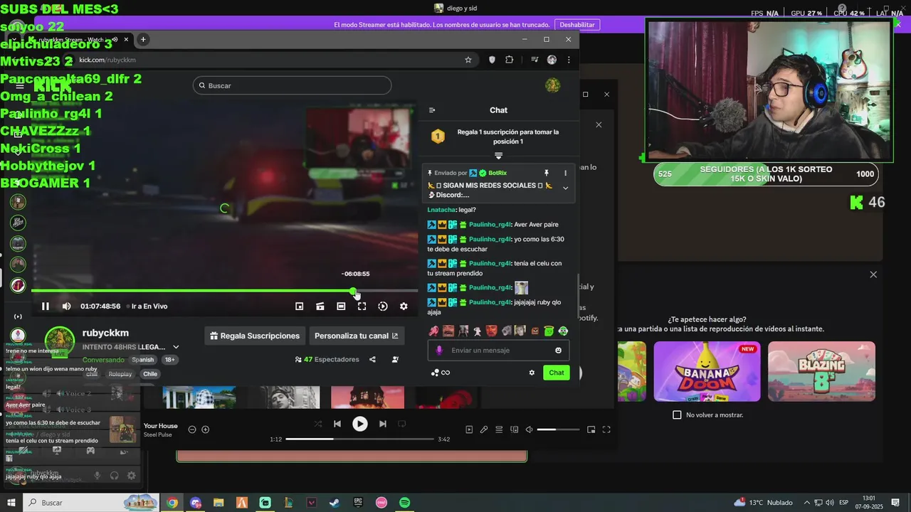
Task: Open Spotify mini player icon
Action: [x=591, y=430]
